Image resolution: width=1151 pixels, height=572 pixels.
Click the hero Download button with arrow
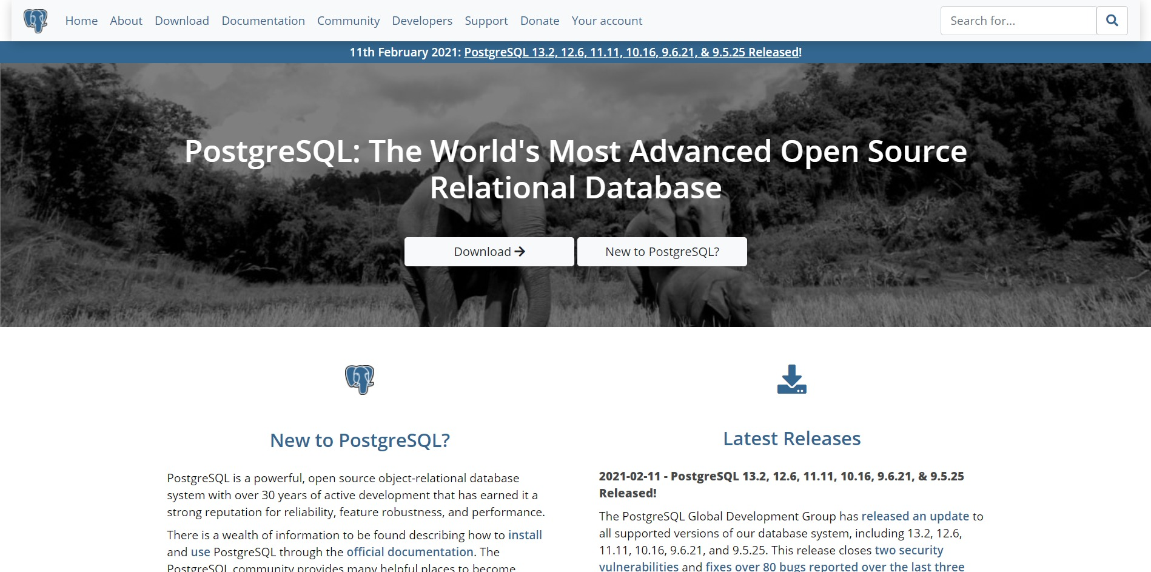tap(489, 252)
